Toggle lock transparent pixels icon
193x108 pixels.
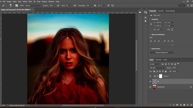click(x=154, y=71)
